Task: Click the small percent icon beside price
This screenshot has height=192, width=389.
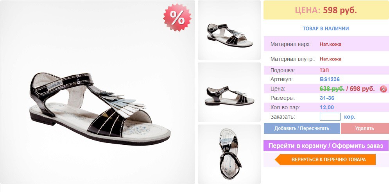Action: pos(383,89)
